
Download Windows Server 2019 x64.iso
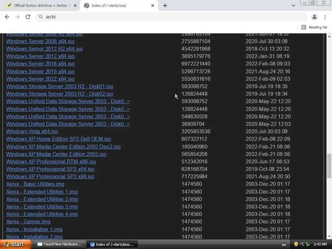point(40,71)
